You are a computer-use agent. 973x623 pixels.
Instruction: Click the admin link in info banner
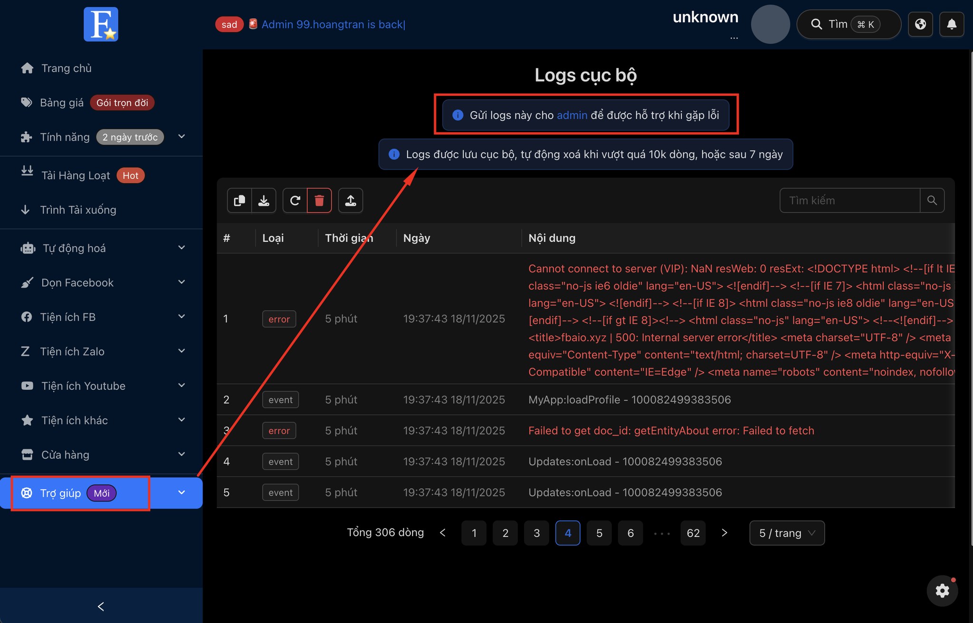point(572,115)
